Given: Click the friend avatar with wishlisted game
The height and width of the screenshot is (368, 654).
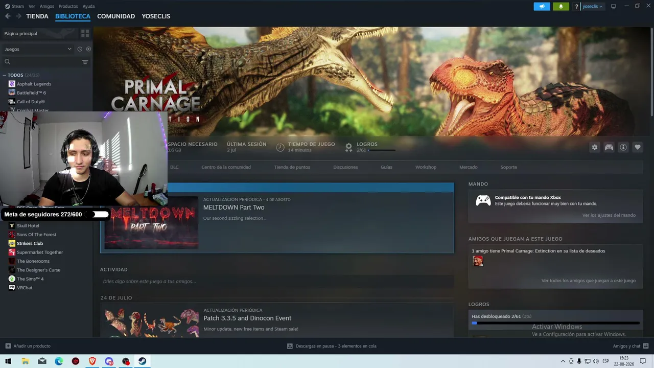Looking at the screenshot, I should pyautogui.click(x=478, y=261).
